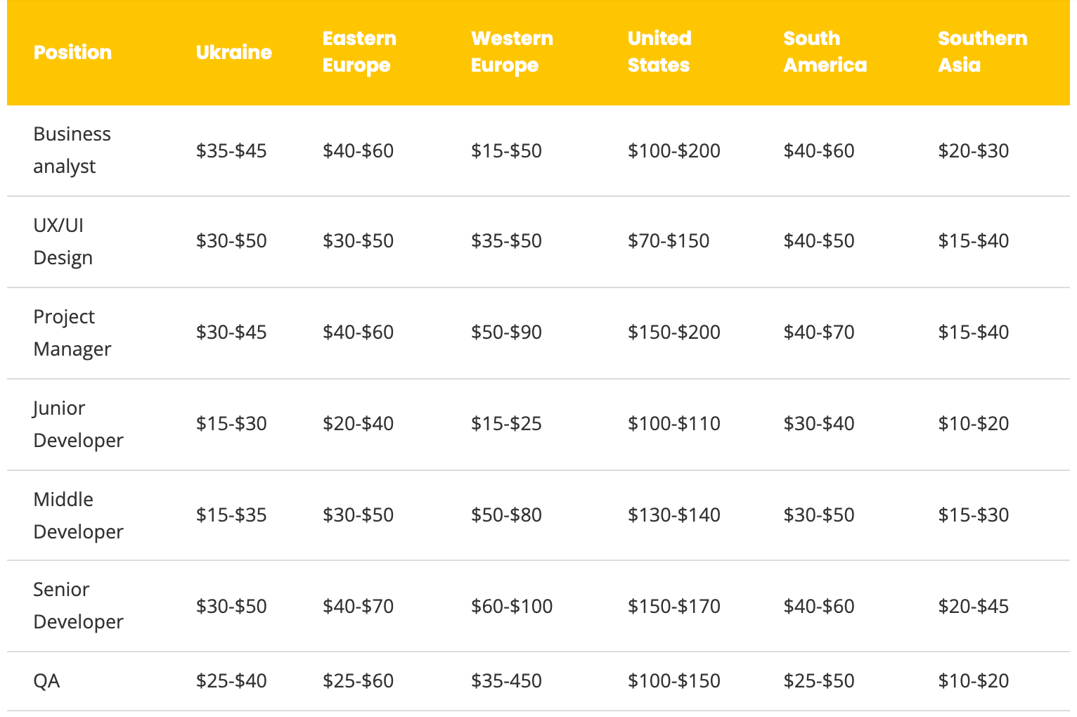Select the Ukraine column header
This screenshot has height=717, width=1077.
pyautogui.click(x=233, y=52)
